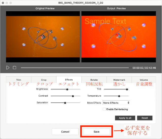The width and height of the screenshot is (162, 139).
Task: Click the Apply to all button
Action: tap(125, 118)
